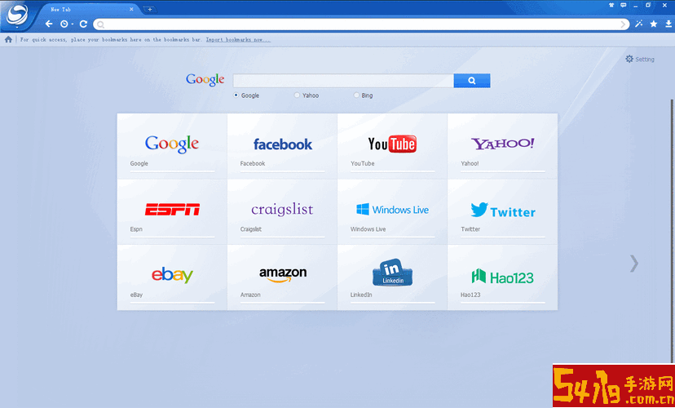This screenshot has height=408, width=675.
Task: Open the eBay speed dial tile
Action: tap(172, 277)
